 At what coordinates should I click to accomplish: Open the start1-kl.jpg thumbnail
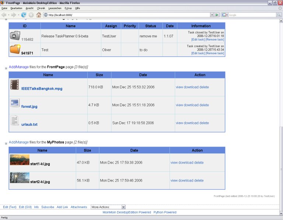coord(20,160)
